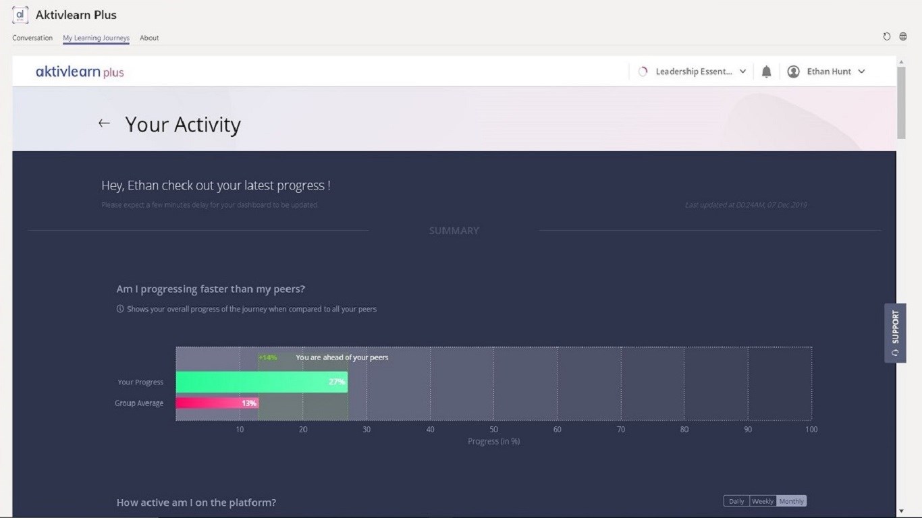Open the About tab
This screenshot has width=922, height=518.
point(149,38)
